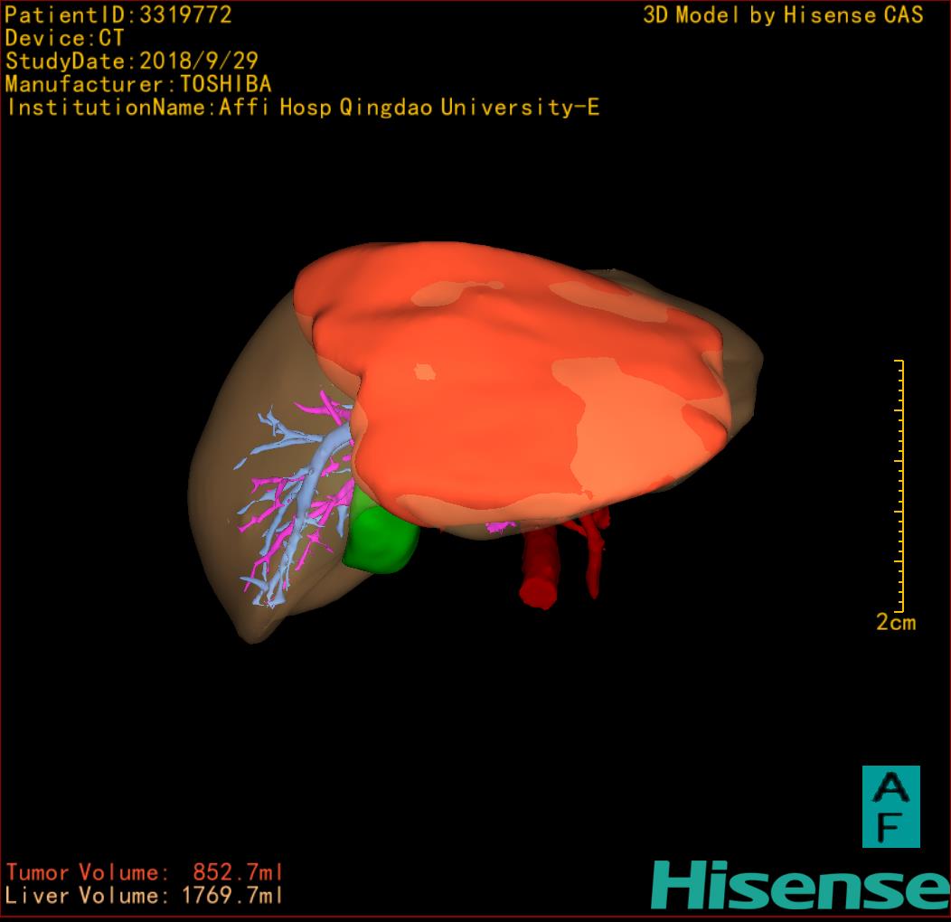Click the Liver Volume 1769.7ml readout
This screenshot has width=951, height=922.
pyautogui.click(x=145, y=896)
